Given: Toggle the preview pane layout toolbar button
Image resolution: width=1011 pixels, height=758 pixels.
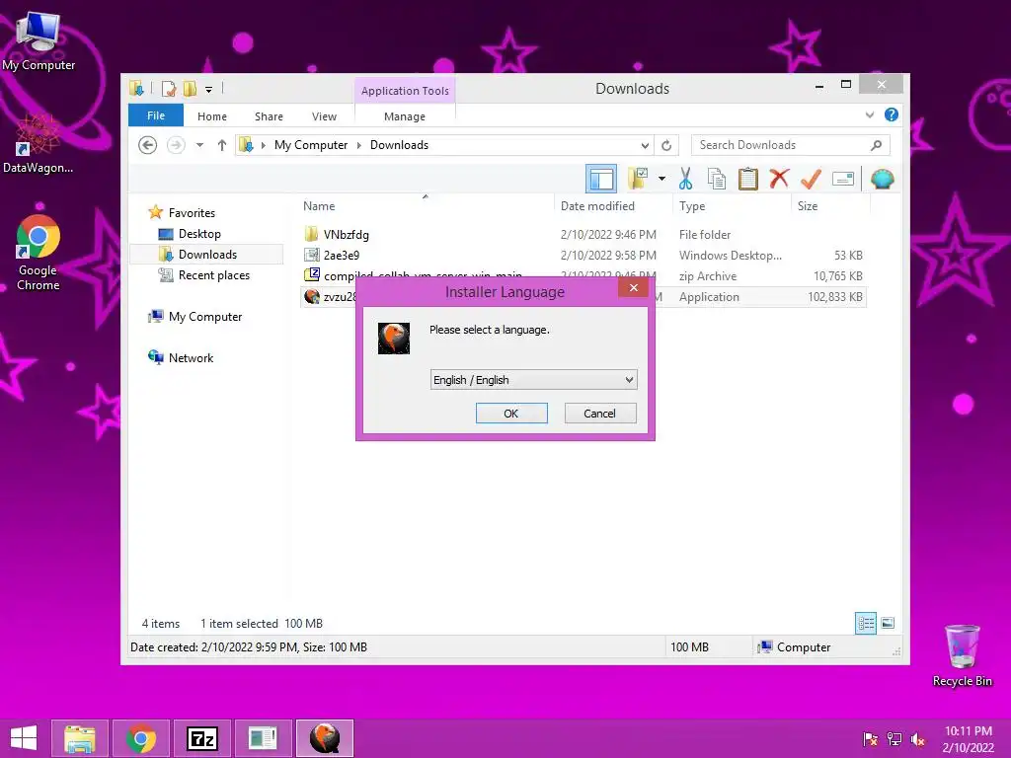Looking at the screenshot, I should click(601, 179).
